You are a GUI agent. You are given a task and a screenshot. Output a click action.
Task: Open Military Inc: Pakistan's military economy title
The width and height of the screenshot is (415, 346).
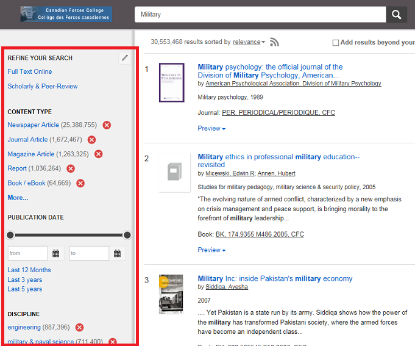pyautogui.click(x=275, y=278)
